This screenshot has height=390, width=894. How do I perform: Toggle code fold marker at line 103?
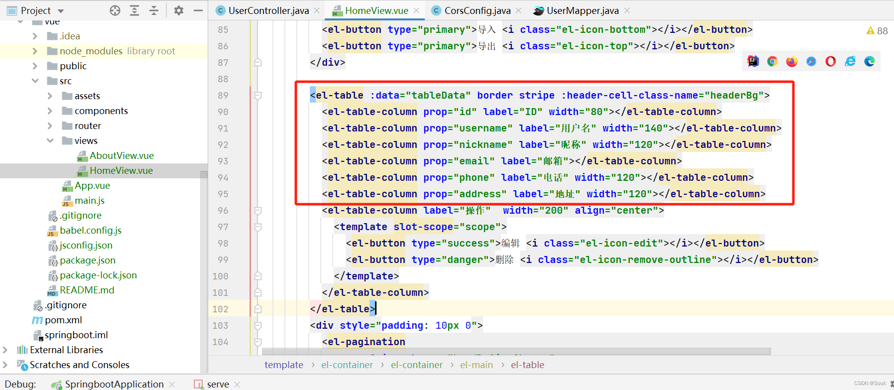258,326
